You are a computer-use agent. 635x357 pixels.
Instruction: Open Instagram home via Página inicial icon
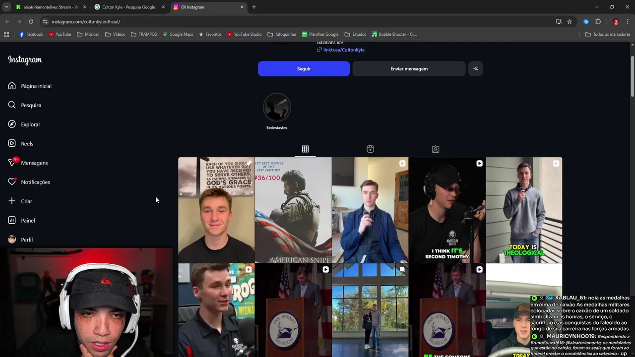(x=12, y=86)
